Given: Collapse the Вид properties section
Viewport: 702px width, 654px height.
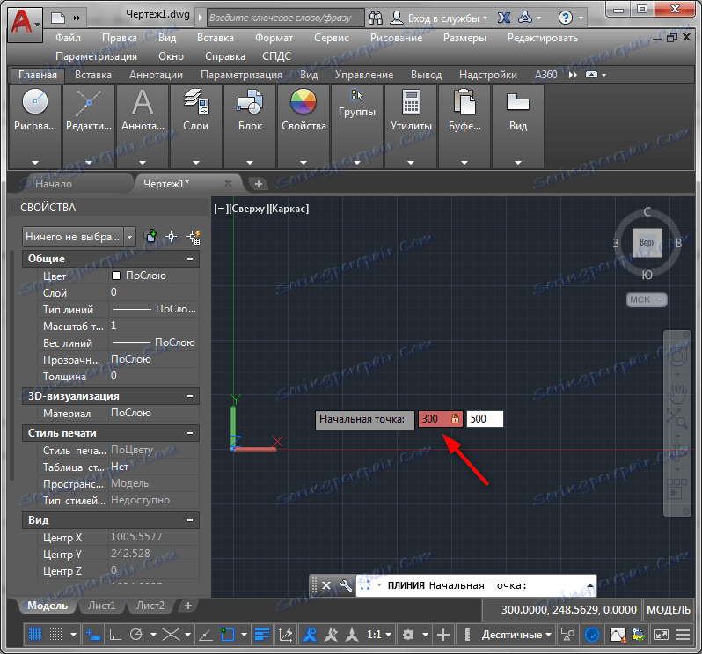Looking at the screenshot, I should click(x=190, y=520).
